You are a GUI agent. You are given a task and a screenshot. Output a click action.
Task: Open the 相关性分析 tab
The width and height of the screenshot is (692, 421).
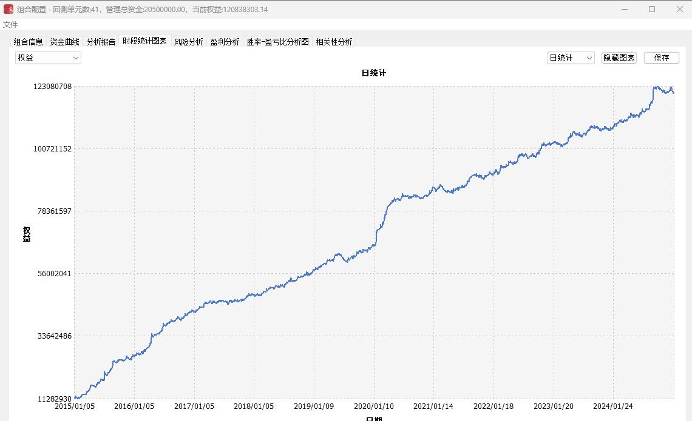(x=334, y=42)
